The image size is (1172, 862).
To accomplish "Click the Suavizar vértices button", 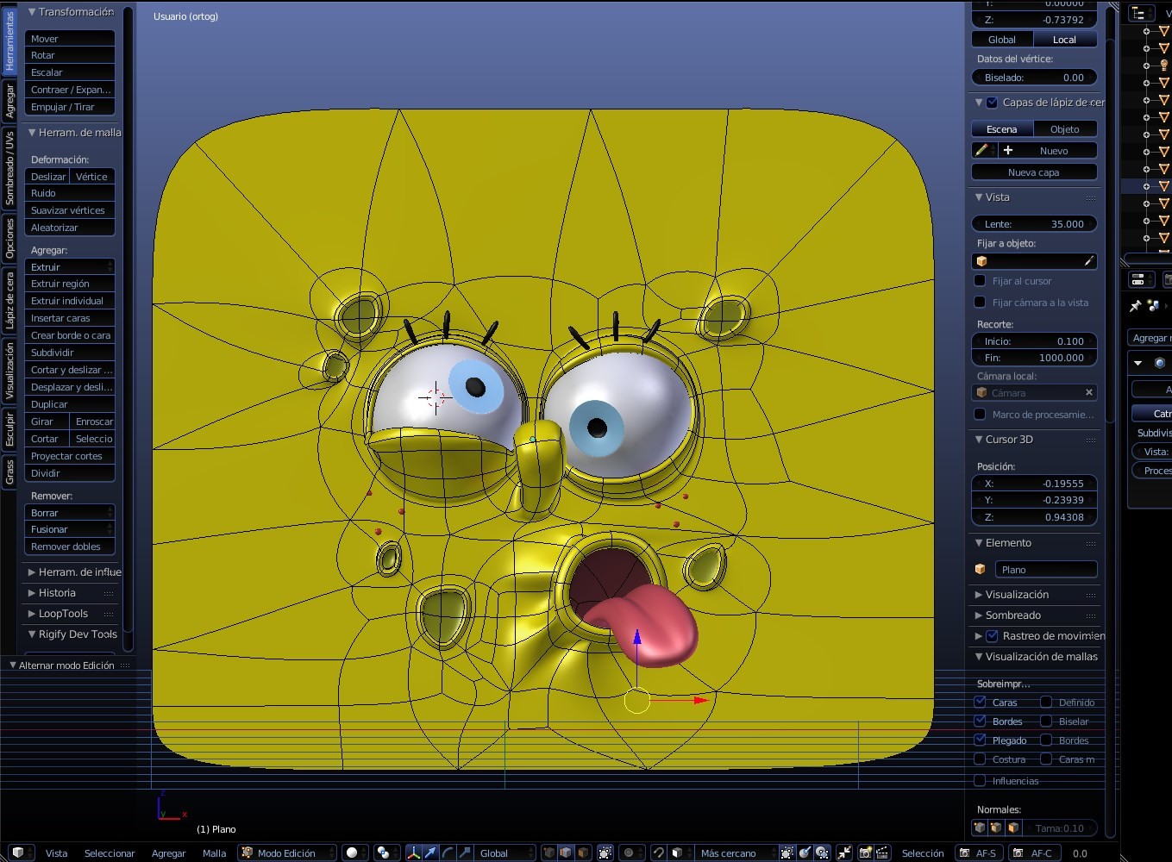I will coord(70,209).
